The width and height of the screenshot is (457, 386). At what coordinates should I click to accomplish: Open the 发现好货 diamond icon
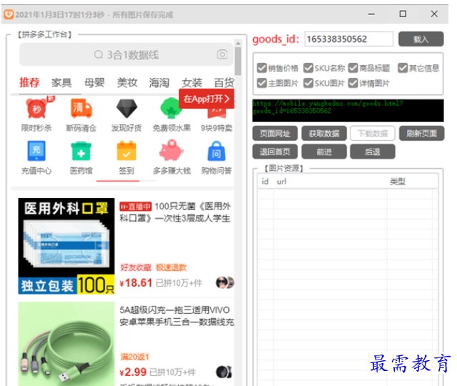(127, 109)
